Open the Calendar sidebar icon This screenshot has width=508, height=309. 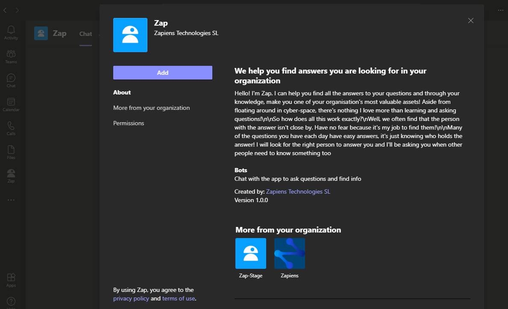pyautogui.click(x=11, y=105)
